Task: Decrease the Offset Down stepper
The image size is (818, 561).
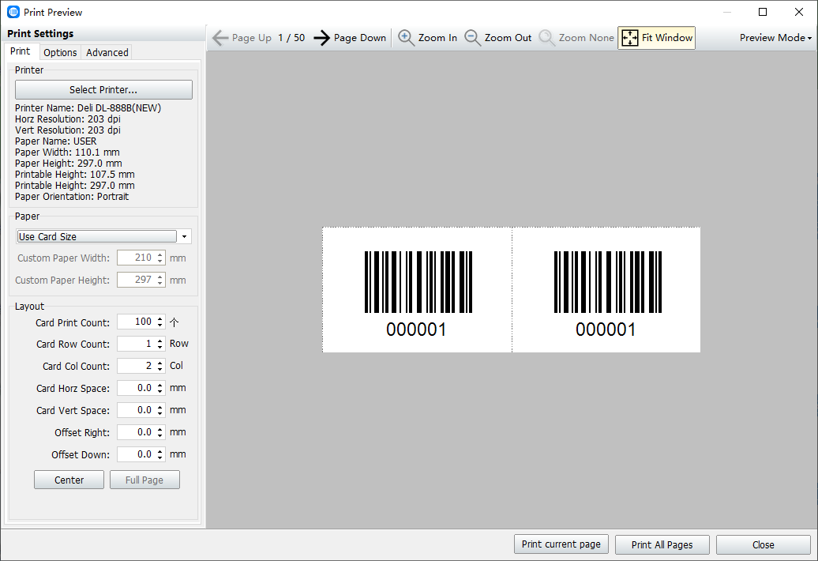Action: [160, 458]
